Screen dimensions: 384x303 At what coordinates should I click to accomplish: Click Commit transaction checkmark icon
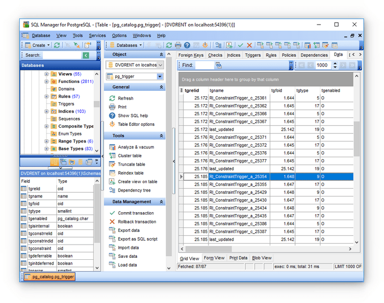click(x=112, y=213)
